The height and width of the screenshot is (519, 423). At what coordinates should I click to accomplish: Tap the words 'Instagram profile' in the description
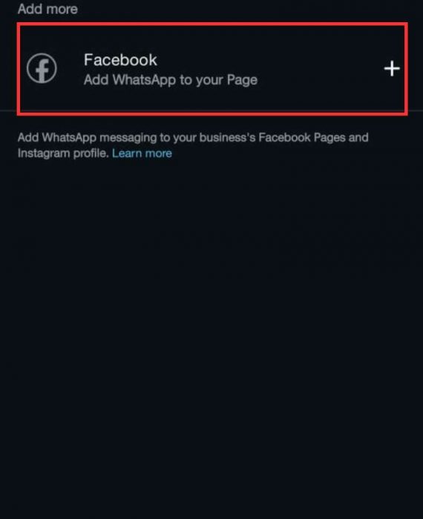coord(63,153)
